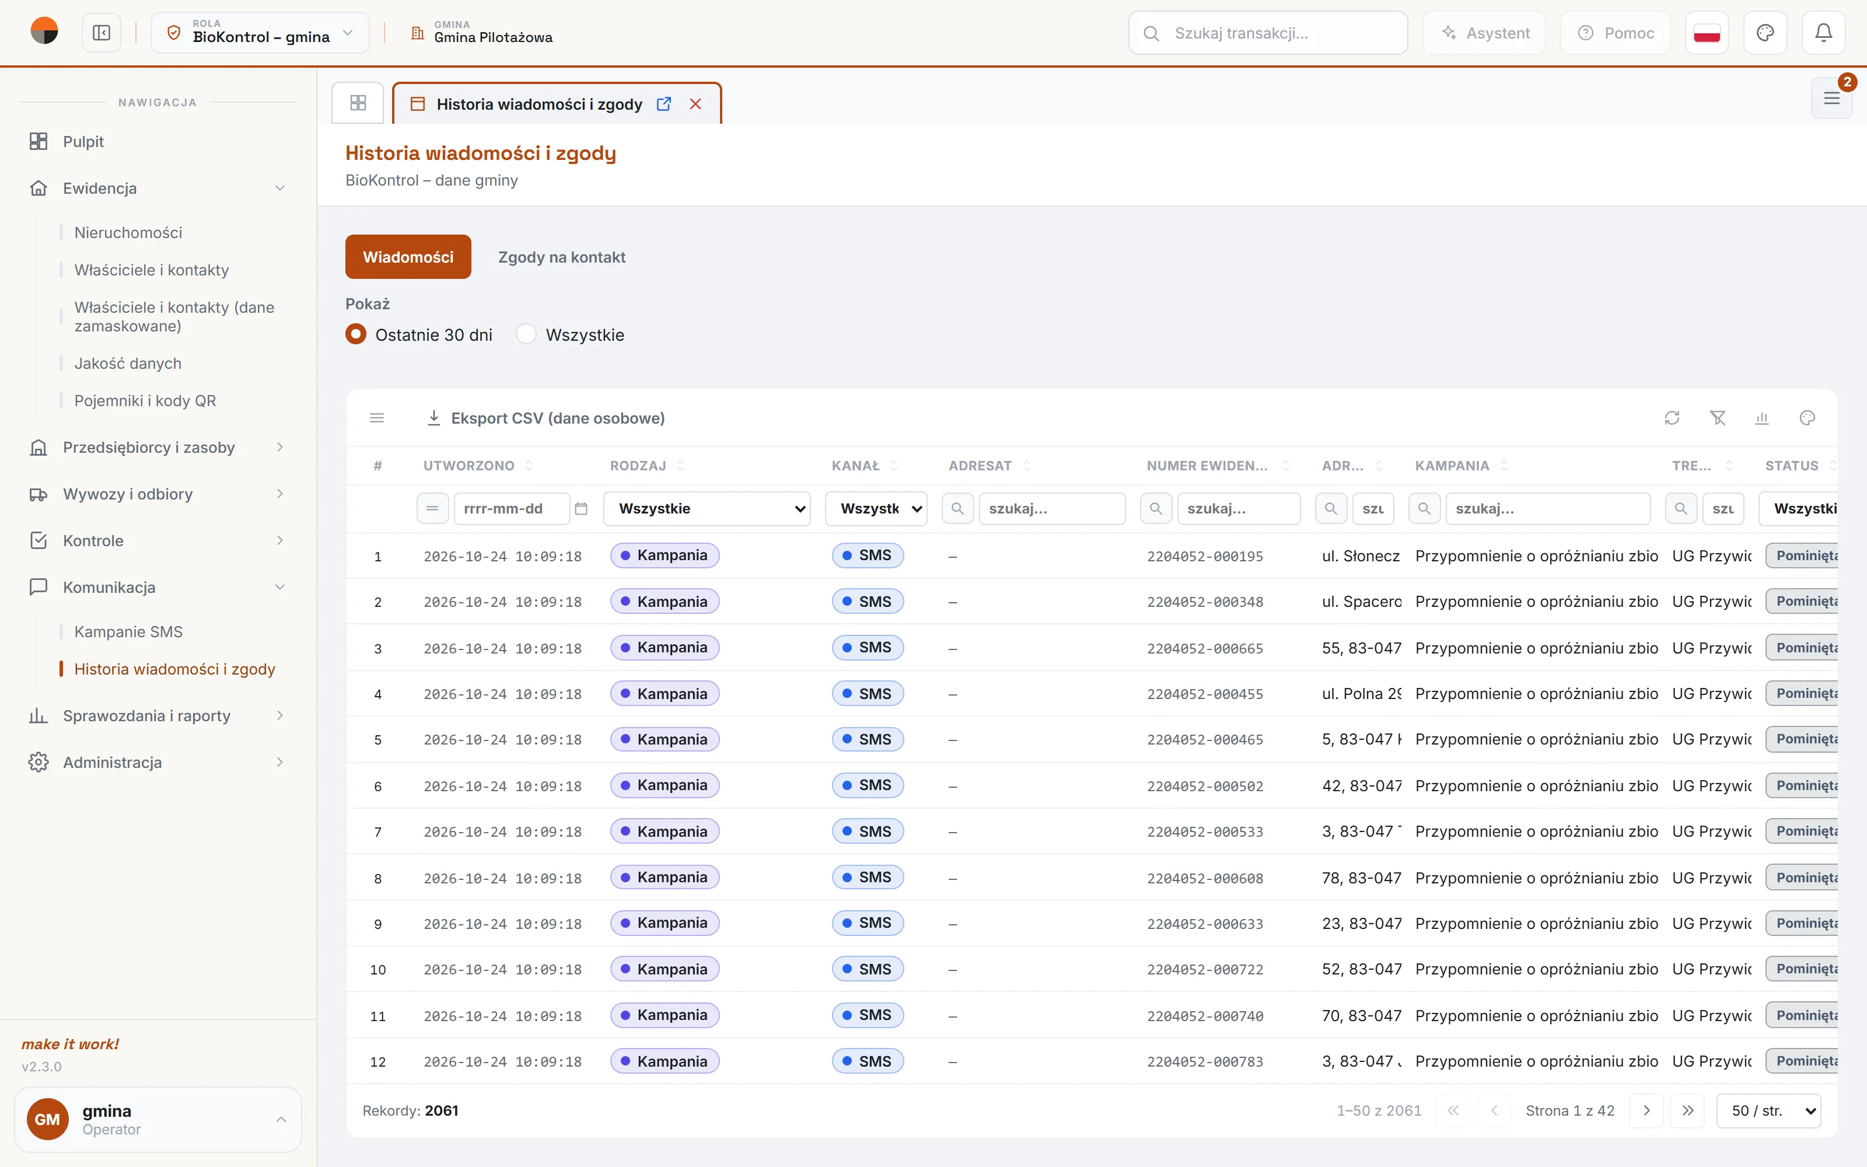Open tab in new window icon
1867x1167 pixels.
(x=663, y=103)
